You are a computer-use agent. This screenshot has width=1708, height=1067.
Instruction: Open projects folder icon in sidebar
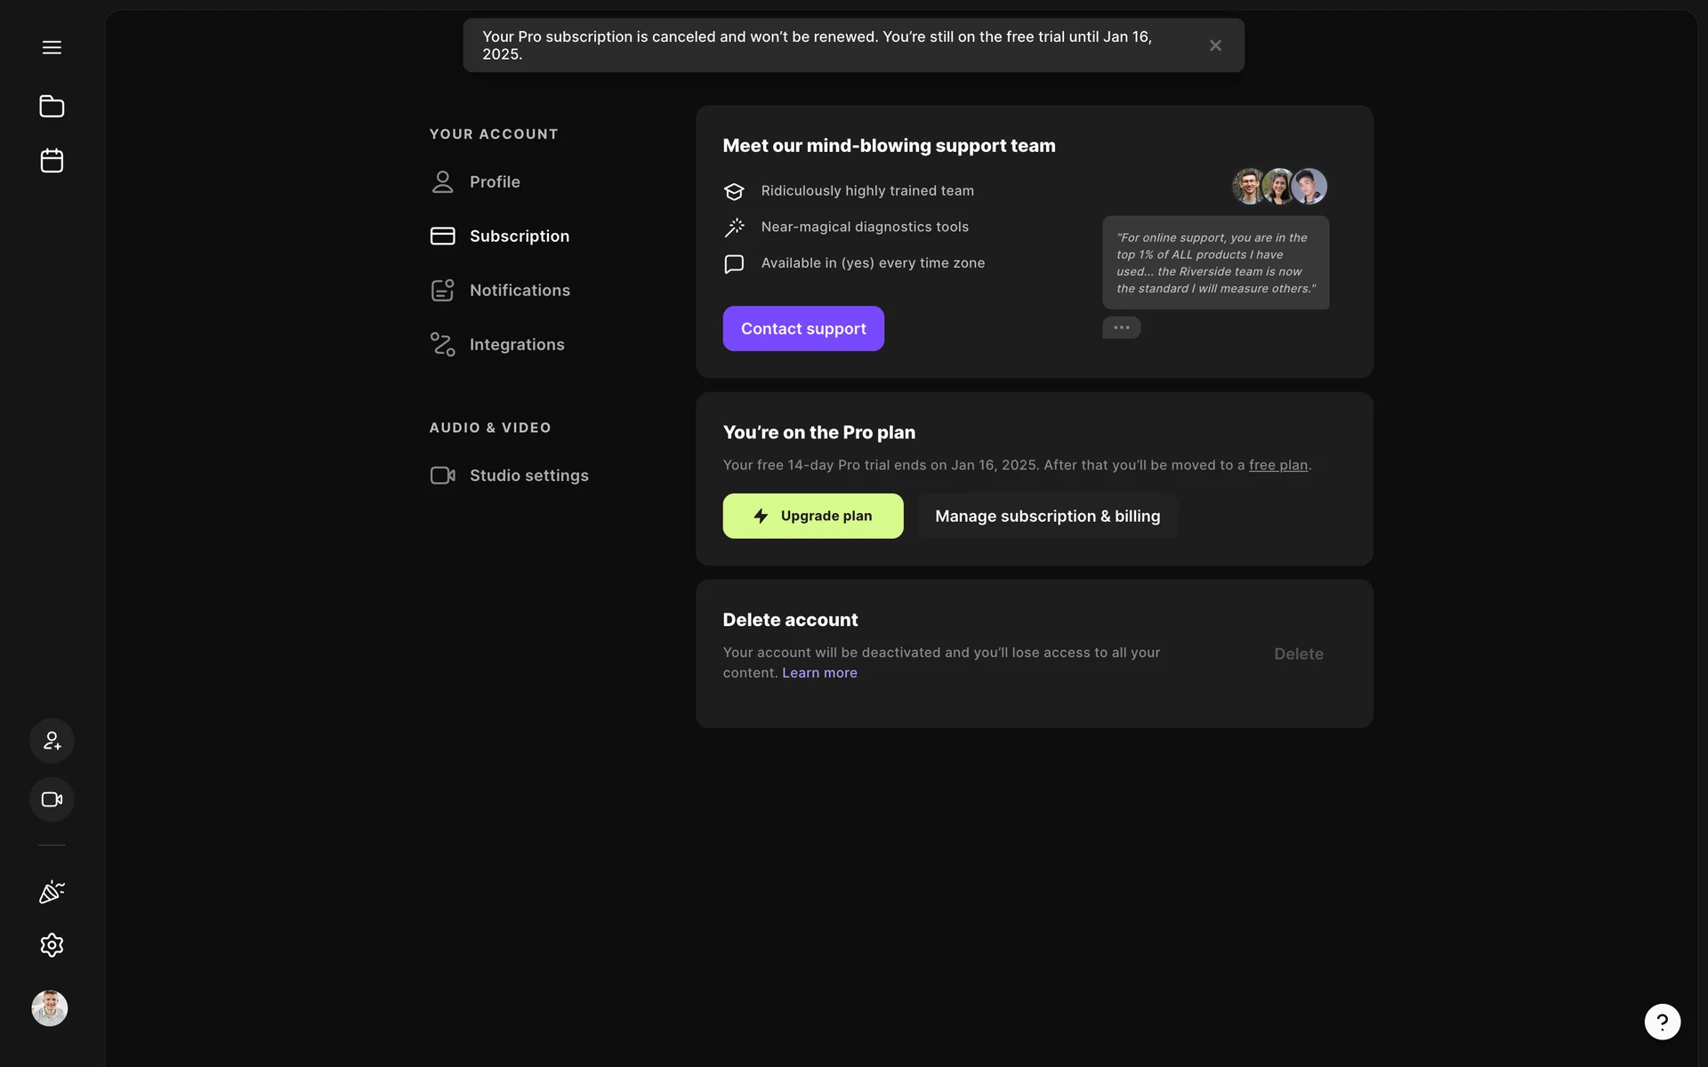pyautogui.click(x=52, y=107)
